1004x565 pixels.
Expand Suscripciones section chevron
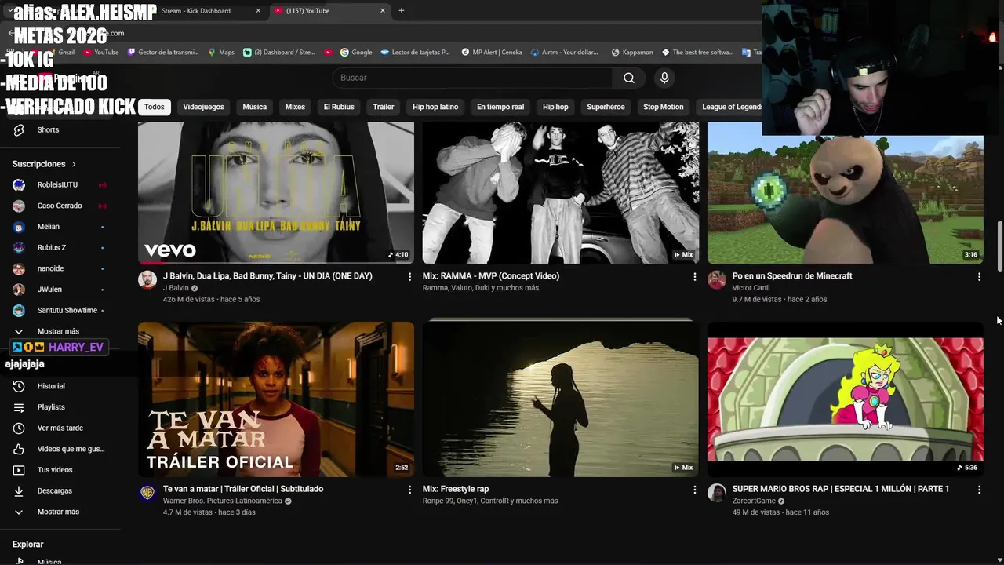pos(74,164)
